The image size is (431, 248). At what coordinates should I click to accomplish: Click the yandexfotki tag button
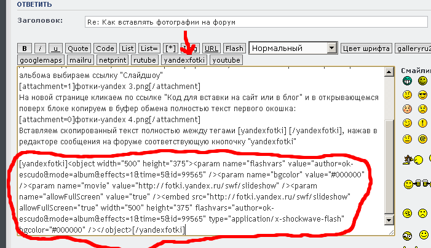pyautogui.click(x=184, y=60)
